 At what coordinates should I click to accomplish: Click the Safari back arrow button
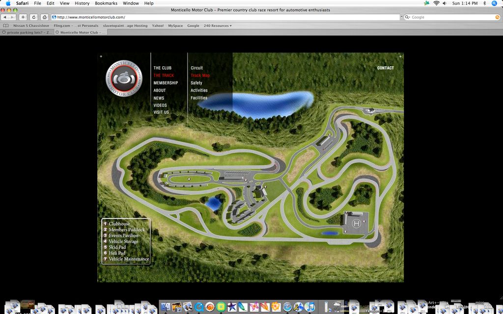[x=5, y=17]
